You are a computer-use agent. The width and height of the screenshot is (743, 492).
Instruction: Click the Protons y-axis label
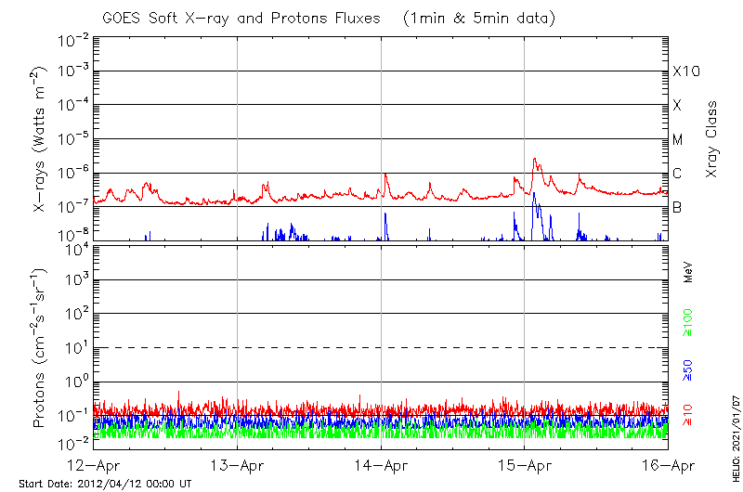(40, 347)
